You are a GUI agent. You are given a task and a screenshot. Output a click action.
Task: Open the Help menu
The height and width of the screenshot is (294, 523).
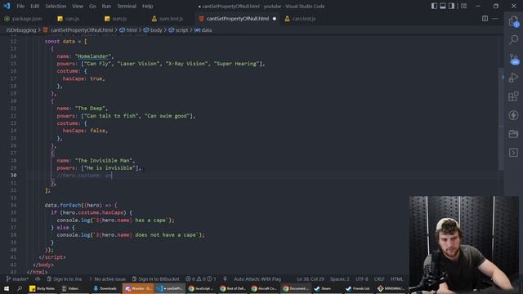click(147, 6)
